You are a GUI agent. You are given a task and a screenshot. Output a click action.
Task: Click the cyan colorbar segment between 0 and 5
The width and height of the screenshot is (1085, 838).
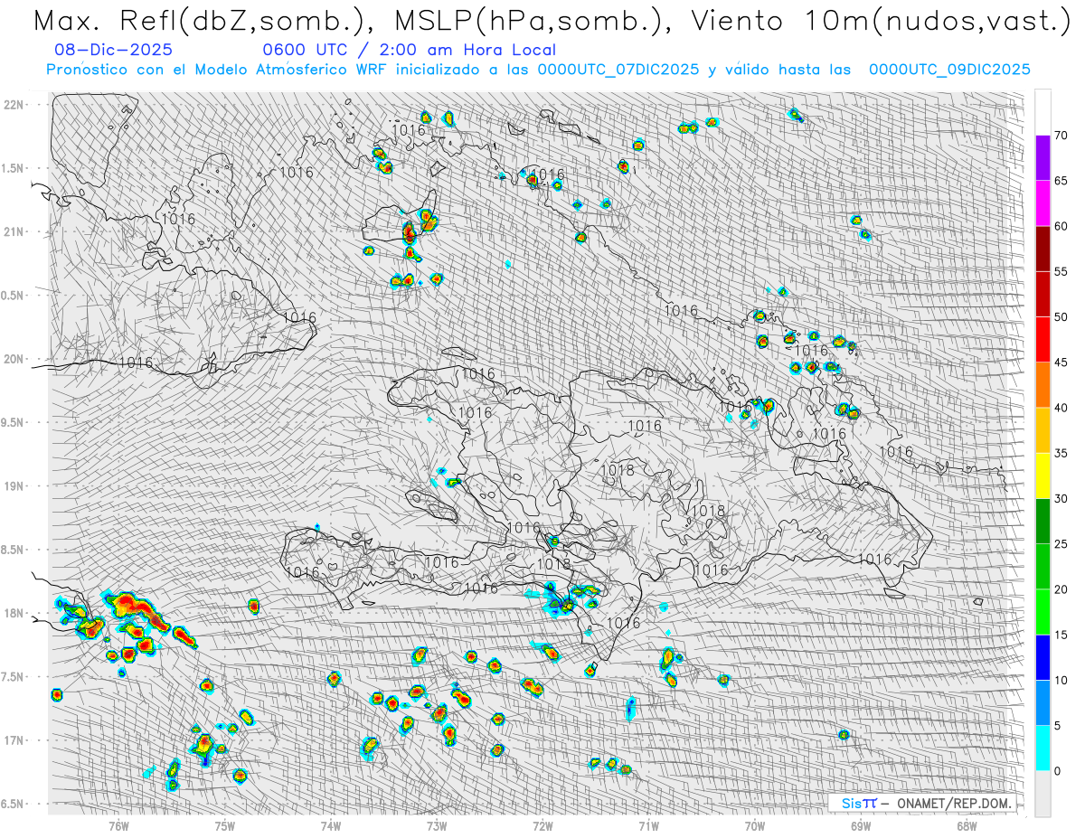pyautogui.click(x=1043, y=748)
